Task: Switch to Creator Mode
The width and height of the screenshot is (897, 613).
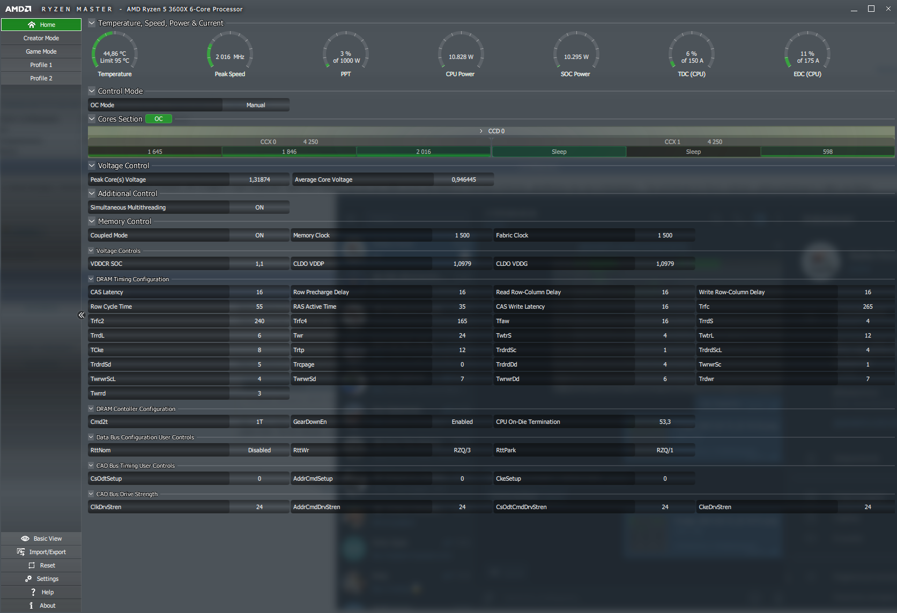Action: [41, 38]
